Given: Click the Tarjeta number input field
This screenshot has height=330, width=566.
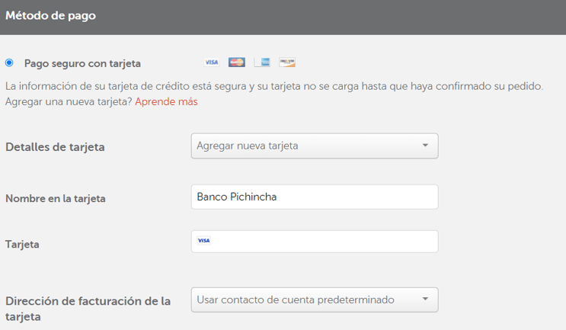Looking at the screenshot, I should [x=315, y=242].
